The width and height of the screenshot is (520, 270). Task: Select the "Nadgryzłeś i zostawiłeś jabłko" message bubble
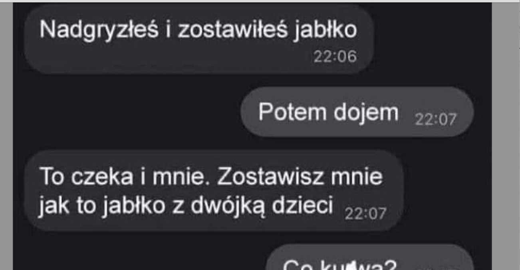click(199, 39)
